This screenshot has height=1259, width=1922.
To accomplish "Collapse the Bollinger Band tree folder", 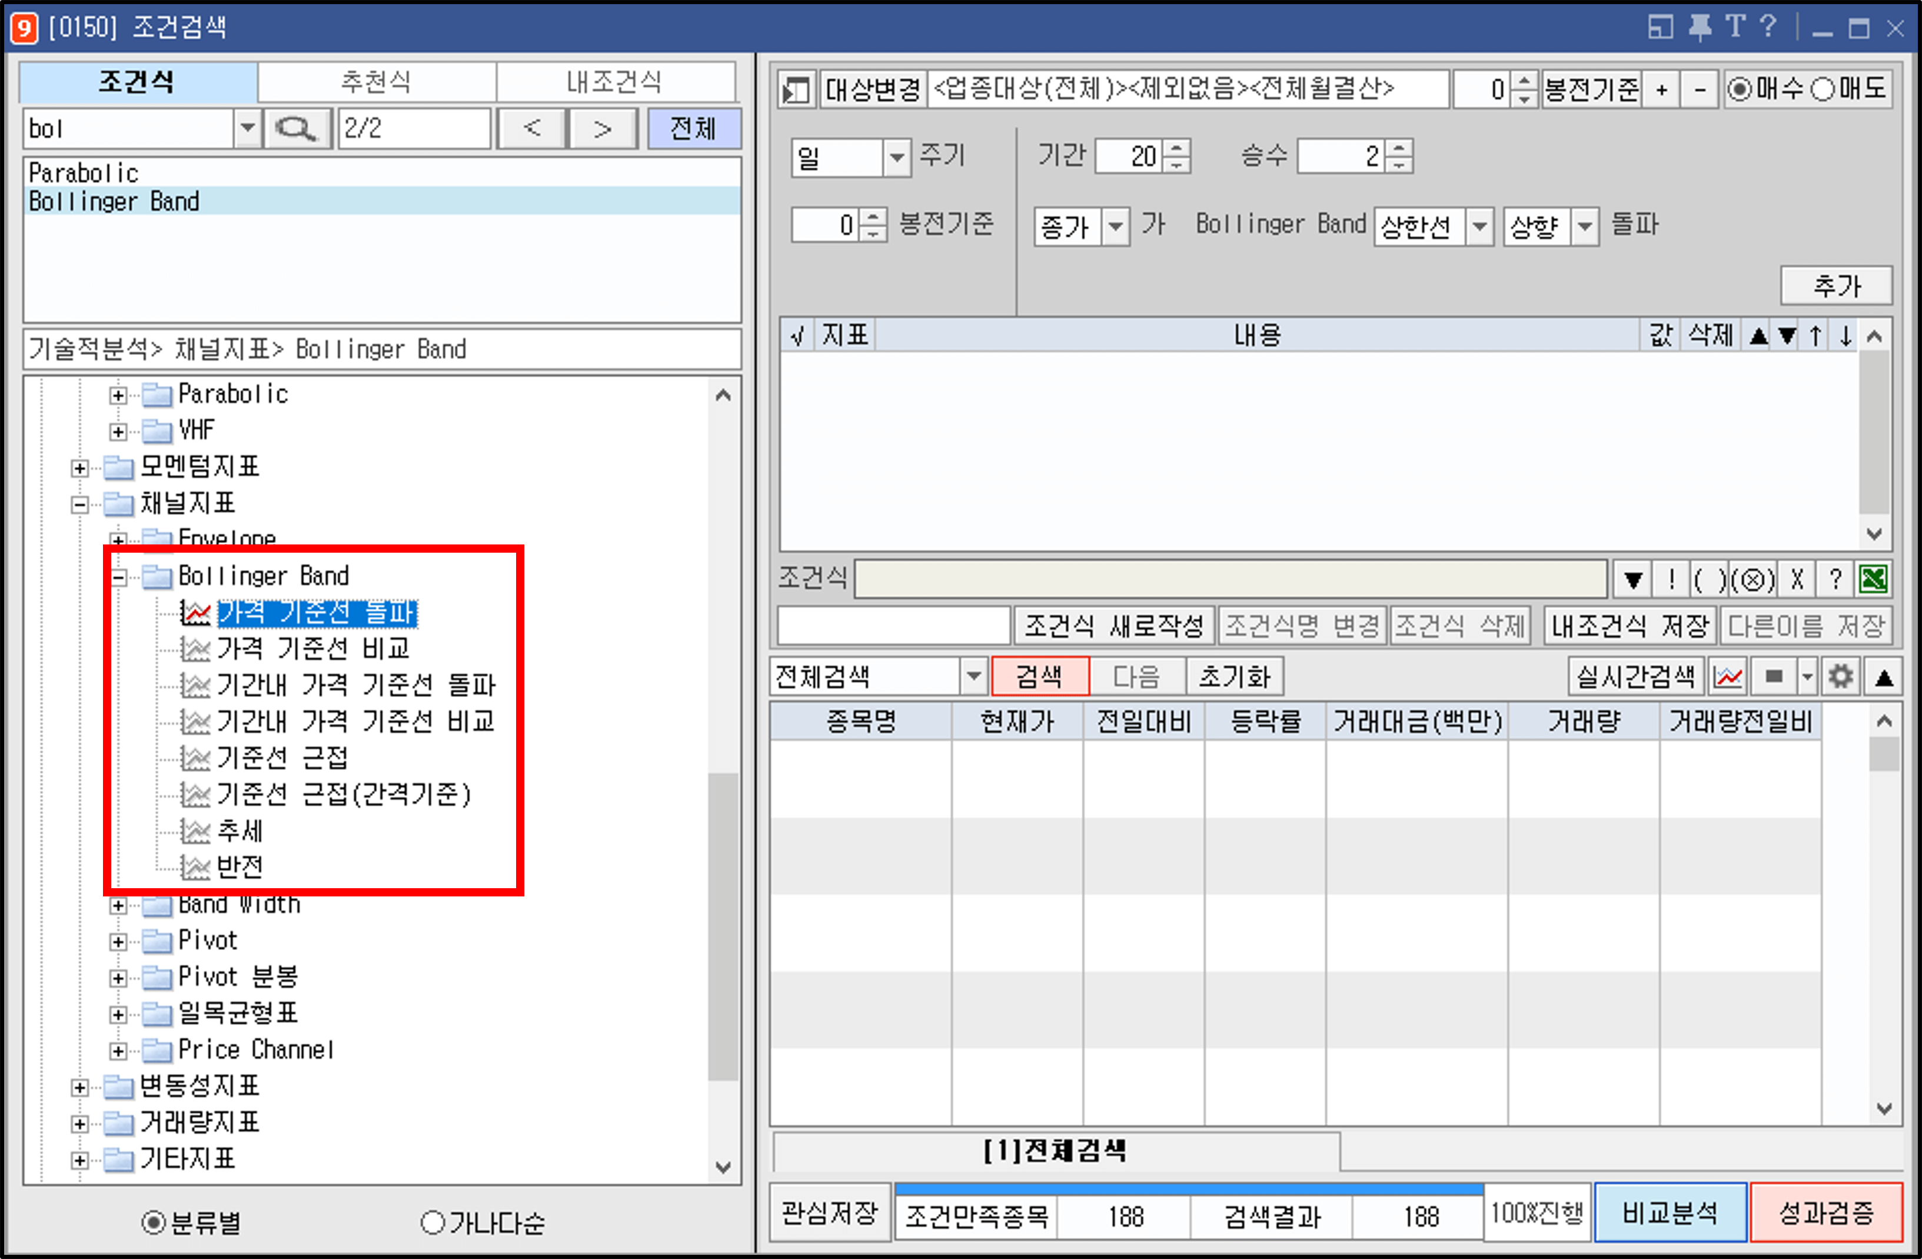I will (x=119, y=576).
